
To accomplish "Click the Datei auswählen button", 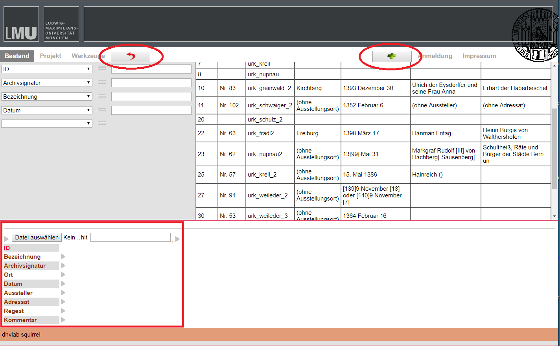I will click(37, 237).
